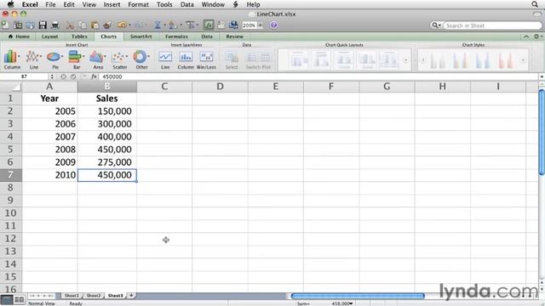Open the Sum status bar dropdown
This screenshot has height=306, width=545.
pyautogui.click(x=351, y=303)
